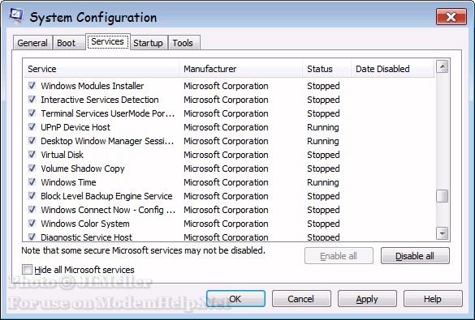Toggle Windows Connect Now checkbox
Image resolution: width=475 pixels, height=320 pixels.
(32, 209)
